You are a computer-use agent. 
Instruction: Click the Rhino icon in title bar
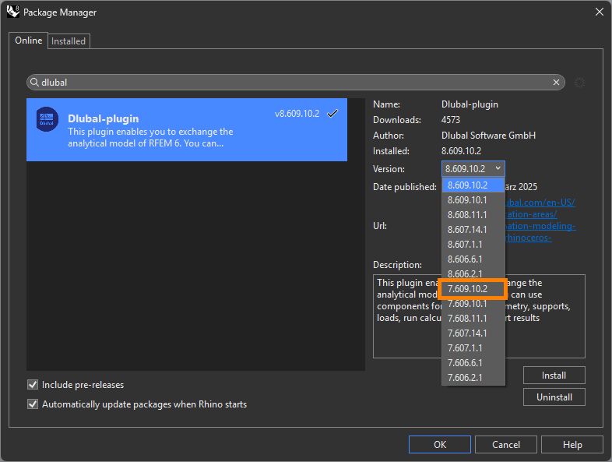12,12
